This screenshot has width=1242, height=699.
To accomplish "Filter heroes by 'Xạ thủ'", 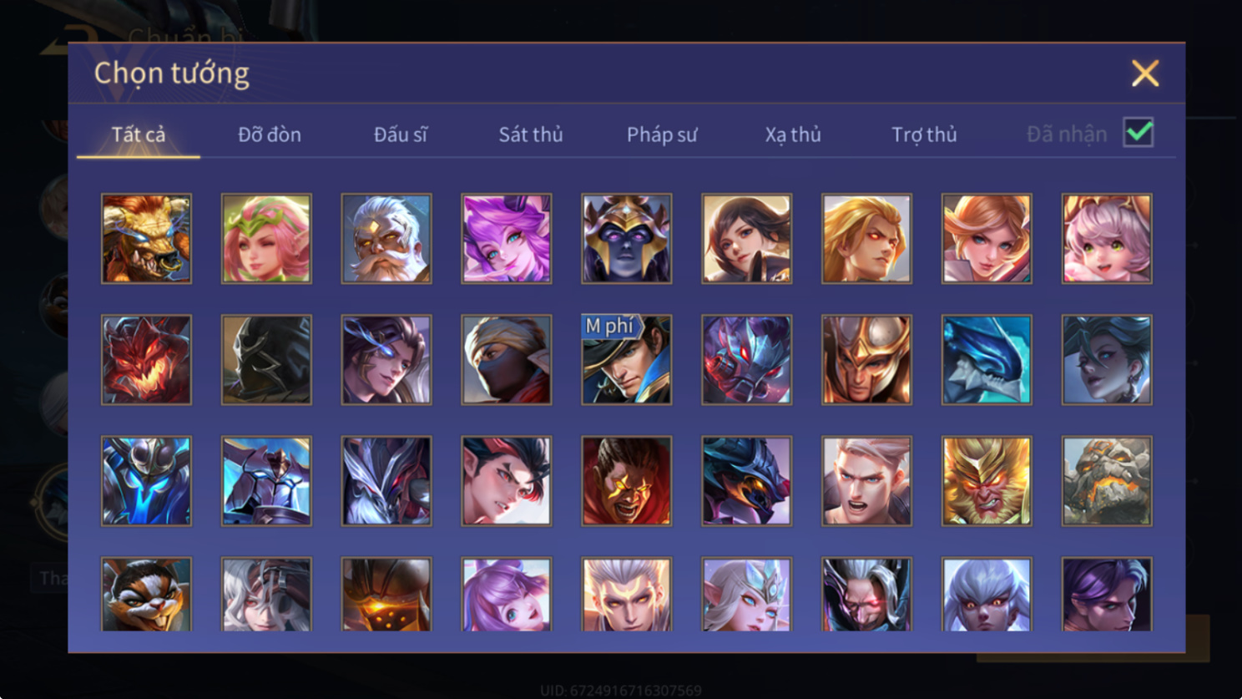I will click(793, 134).
